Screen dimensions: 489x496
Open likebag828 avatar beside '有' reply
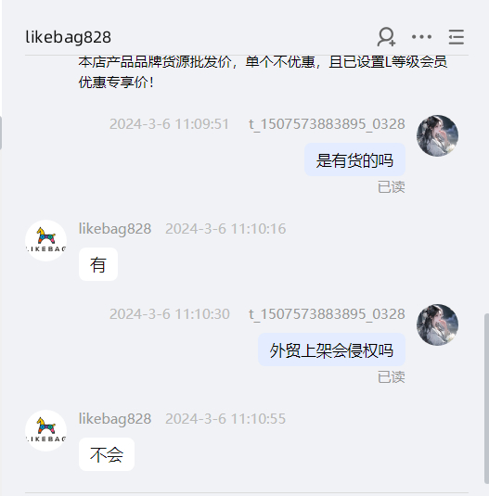click(45, 240)
